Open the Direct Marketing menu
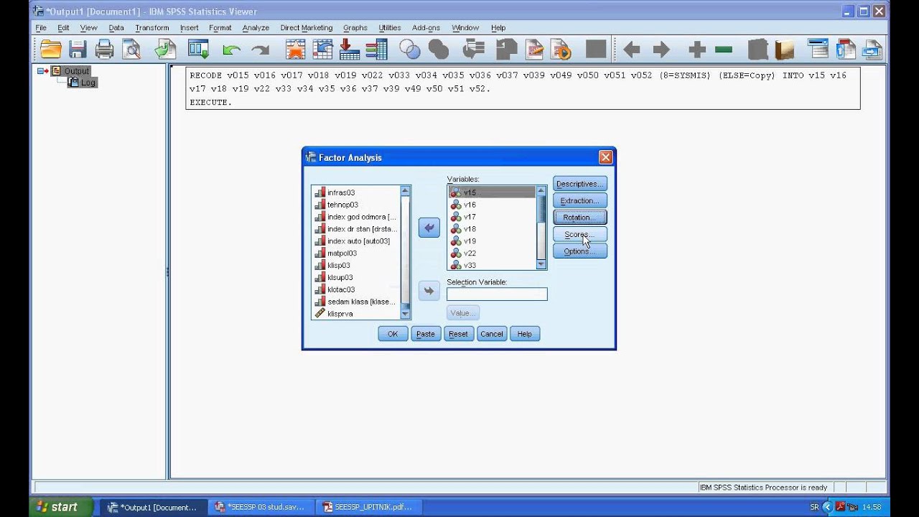 coord(306,27)
